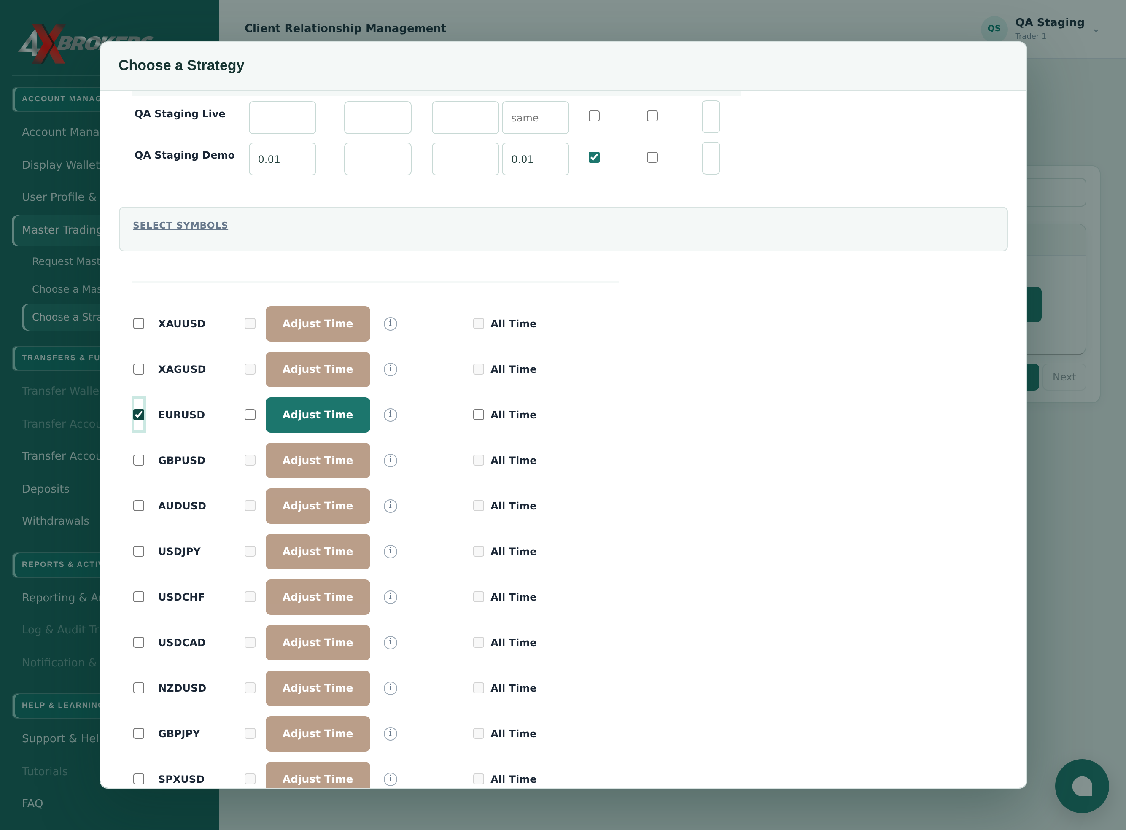Viewport: 1126px width, 830px height.
Task: Click the QS user avatar
Action: click(994, 29)
